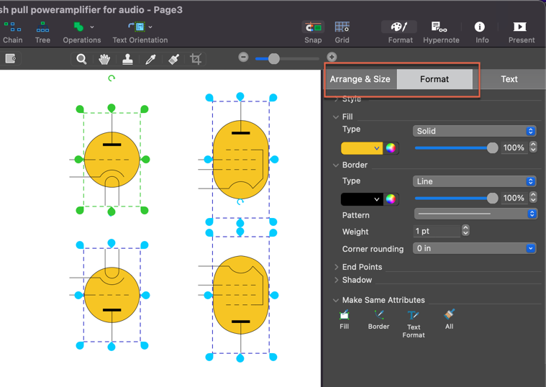Screen dimensions: 546x387
Task: Click the rotation handle above green-selected shape
Action: (112, 78)
